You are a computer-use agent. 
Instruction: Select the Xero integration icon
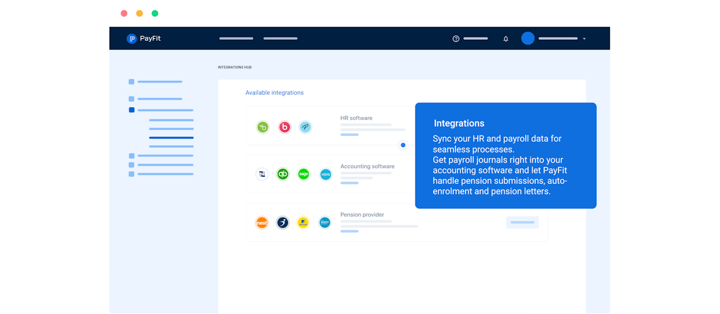coord(325,174)
